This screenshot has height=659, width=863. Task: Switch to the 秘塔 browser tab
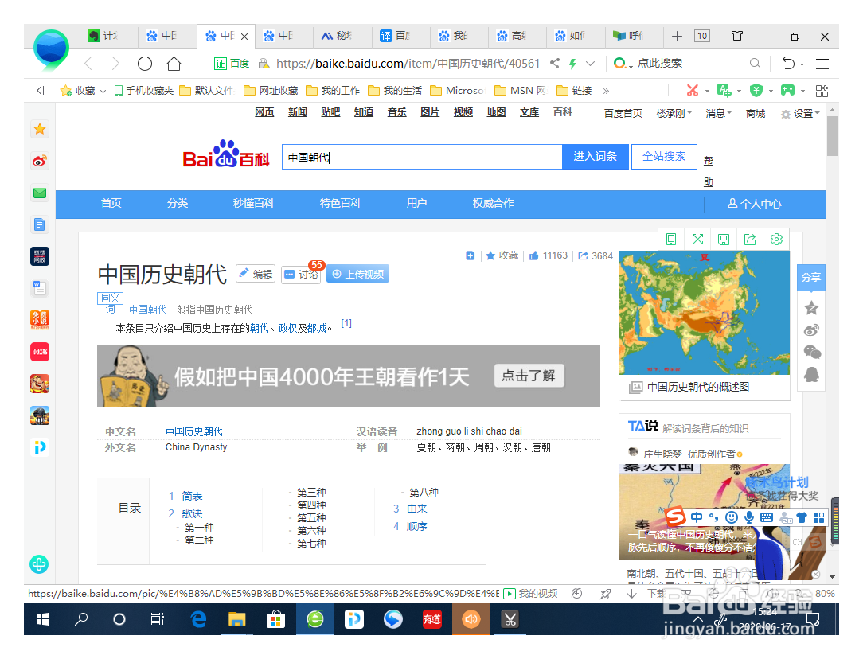(x=338, y=36)
